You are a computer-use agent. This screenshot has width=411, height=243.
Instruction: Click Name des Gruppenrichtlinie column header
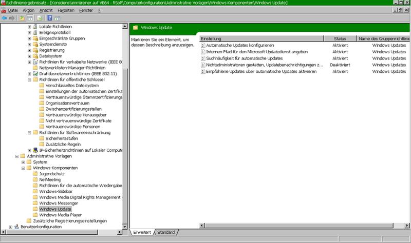[383, 39]
